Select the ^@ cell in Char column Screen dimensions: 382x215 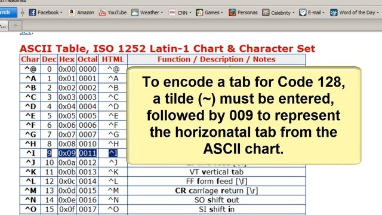coord(30,69)
